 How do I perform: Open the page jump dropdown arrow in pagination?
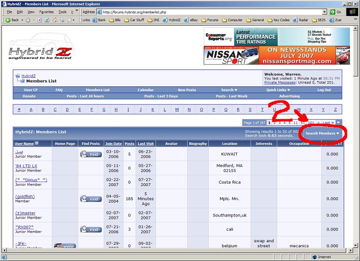pyautogui.click(x=339, y=123)
